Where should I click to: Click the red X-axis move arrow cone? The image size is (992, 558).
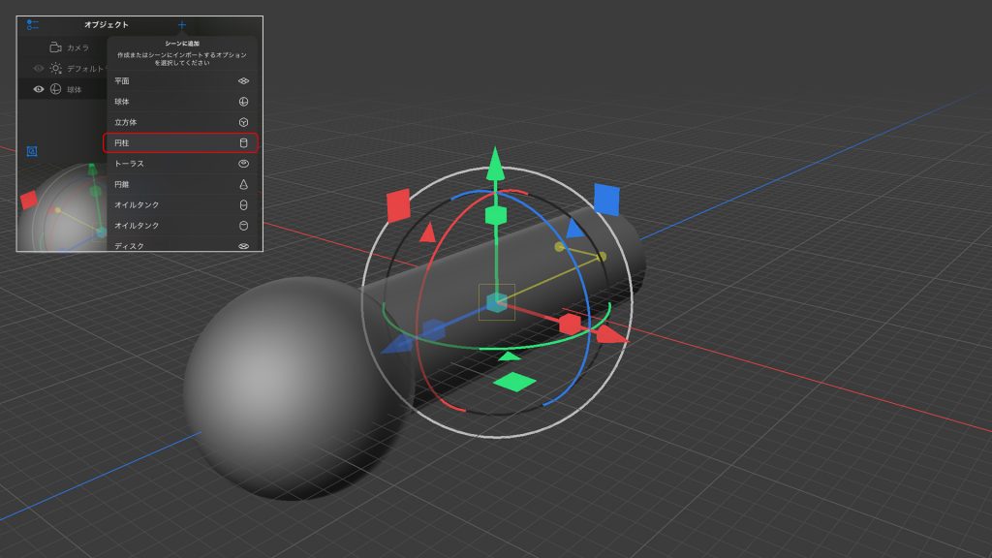[x=612, y=334]
